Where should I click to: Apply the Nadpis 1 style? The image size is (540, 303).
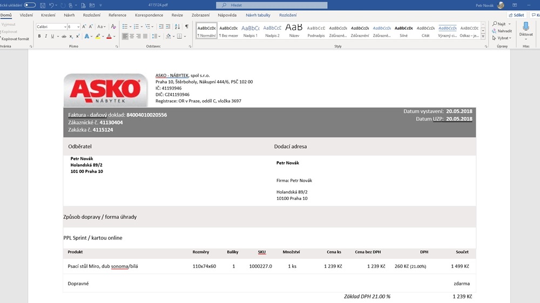coord(251,31)
